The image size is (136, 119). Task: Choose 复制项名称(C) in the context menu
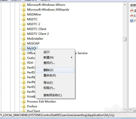55,95
